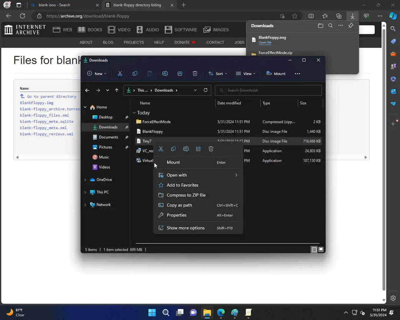Collapse the Today group
Viewport: 400px width, 320px height.
pyautogui.click(x=134, y=113)
